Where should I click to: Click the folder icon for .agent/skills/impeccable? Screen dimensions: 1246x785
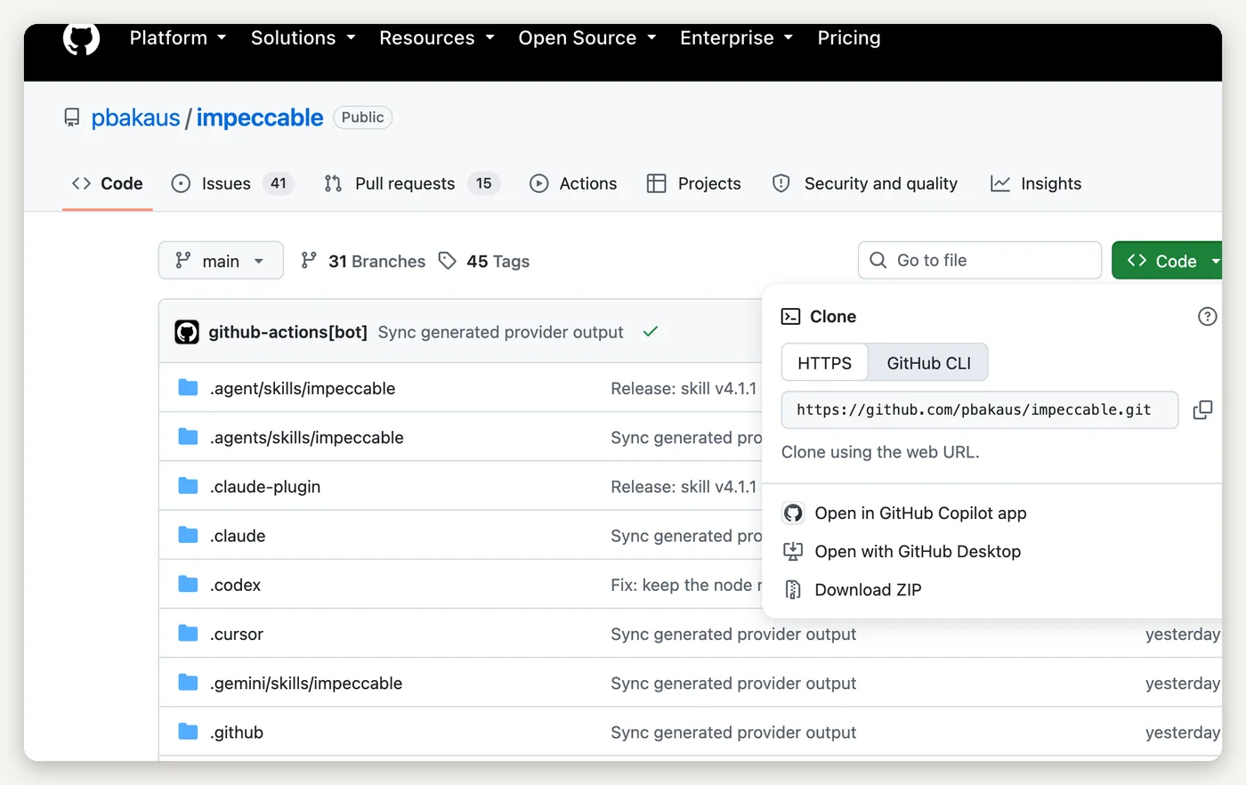point(188,387)
